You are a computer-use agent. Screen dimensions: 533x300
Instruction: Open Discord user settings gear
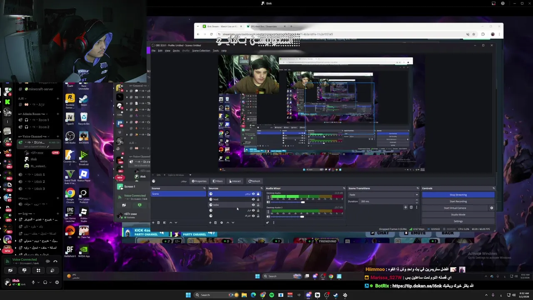click(x=57, y=282)
